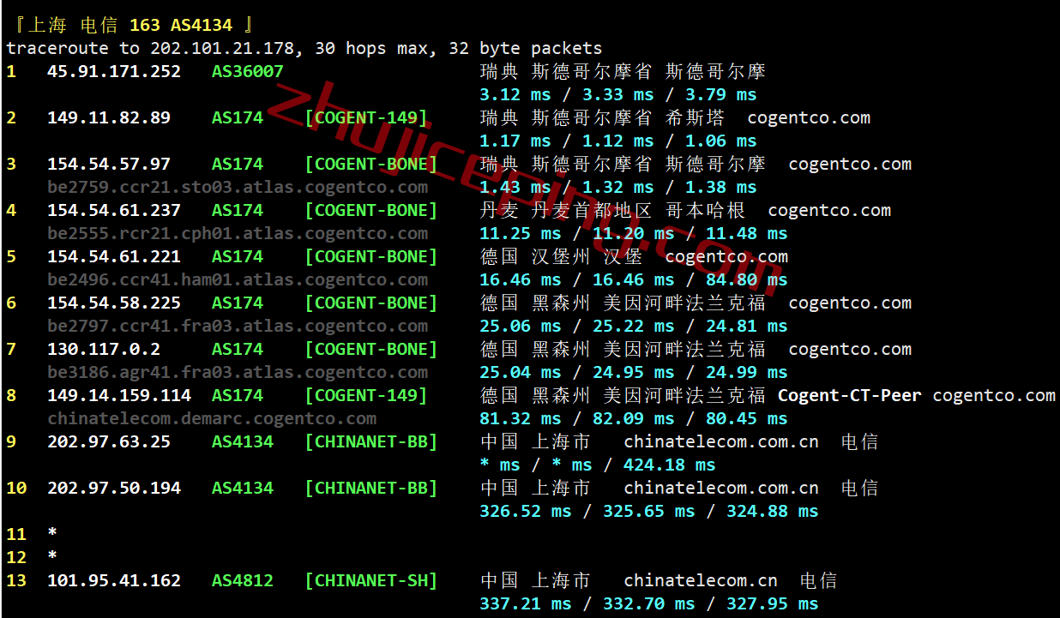This screenshot has height=618, width=1060.
Task: Select hop 3 IP 154.54.57.97
Action: [x=109, y=164]
